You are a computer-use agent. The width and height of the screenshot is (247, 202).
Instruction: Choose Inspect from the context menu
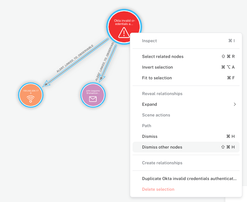point(149,41)
